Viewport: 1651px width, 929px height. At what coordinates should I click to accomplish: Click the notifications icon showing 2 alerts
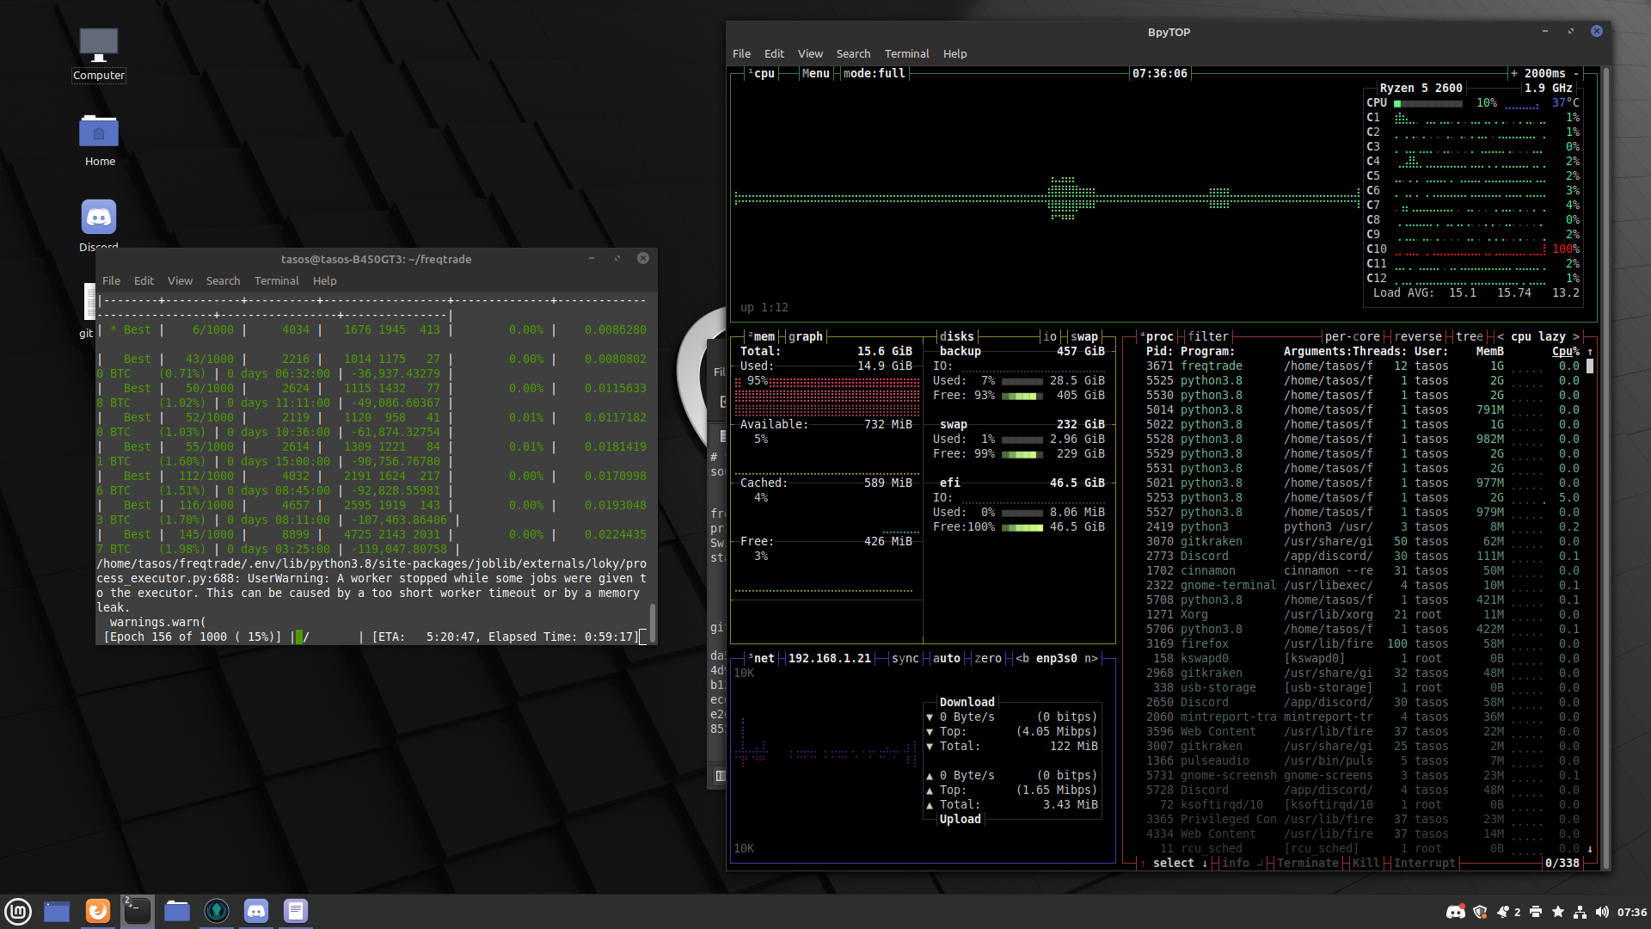click(x=1504, y=911)
